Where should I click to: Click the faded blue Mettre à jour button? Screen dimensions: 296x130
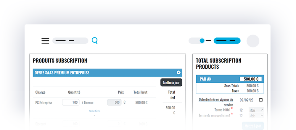(253, 126)
